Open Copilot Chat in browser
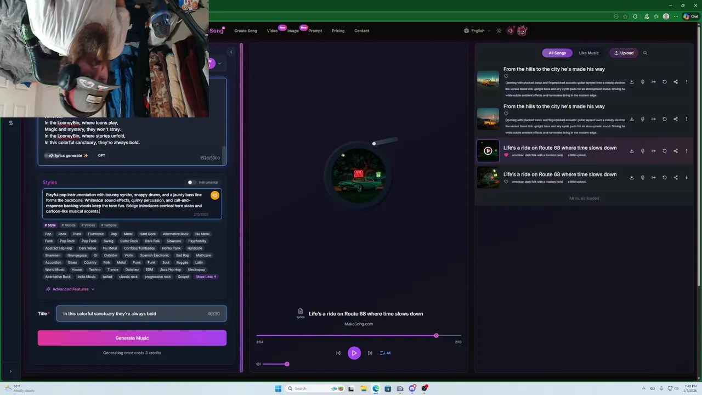Image resolution: width=702 pixels, height=395 pixels. tap(690, 16)
